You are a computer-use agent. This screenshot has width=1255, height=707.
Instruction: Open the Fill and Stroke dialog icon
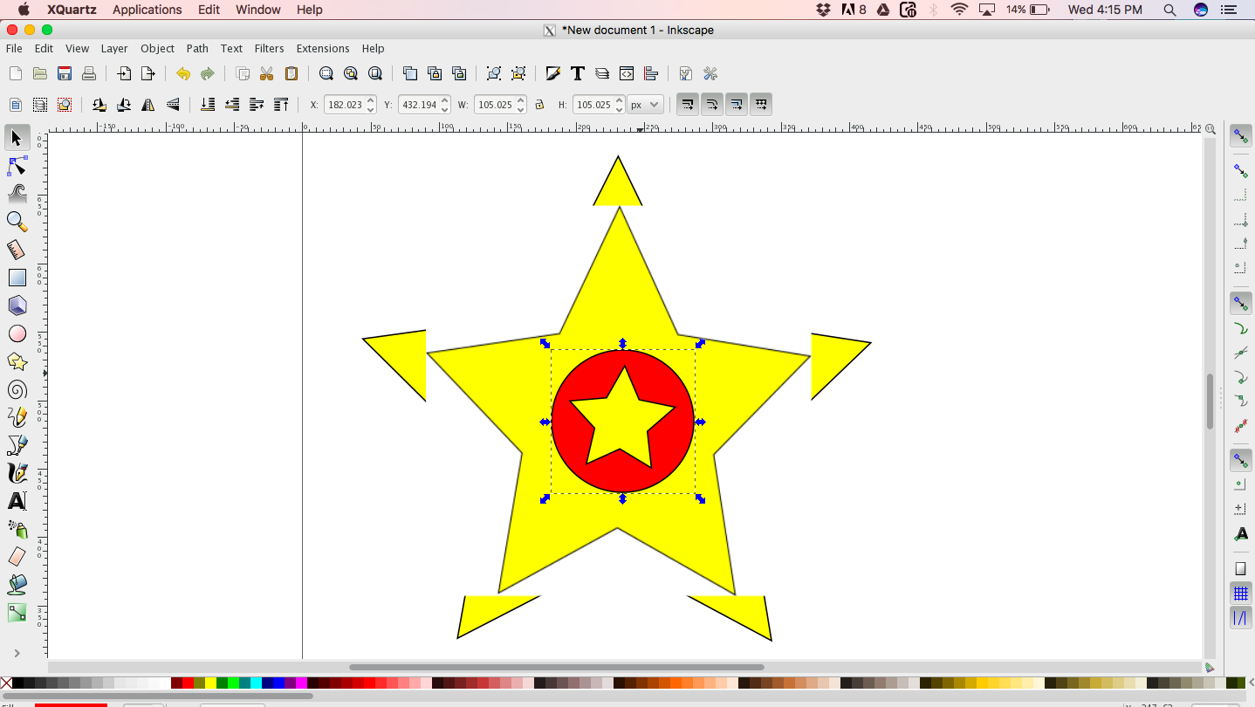click(x=552, y=73)
